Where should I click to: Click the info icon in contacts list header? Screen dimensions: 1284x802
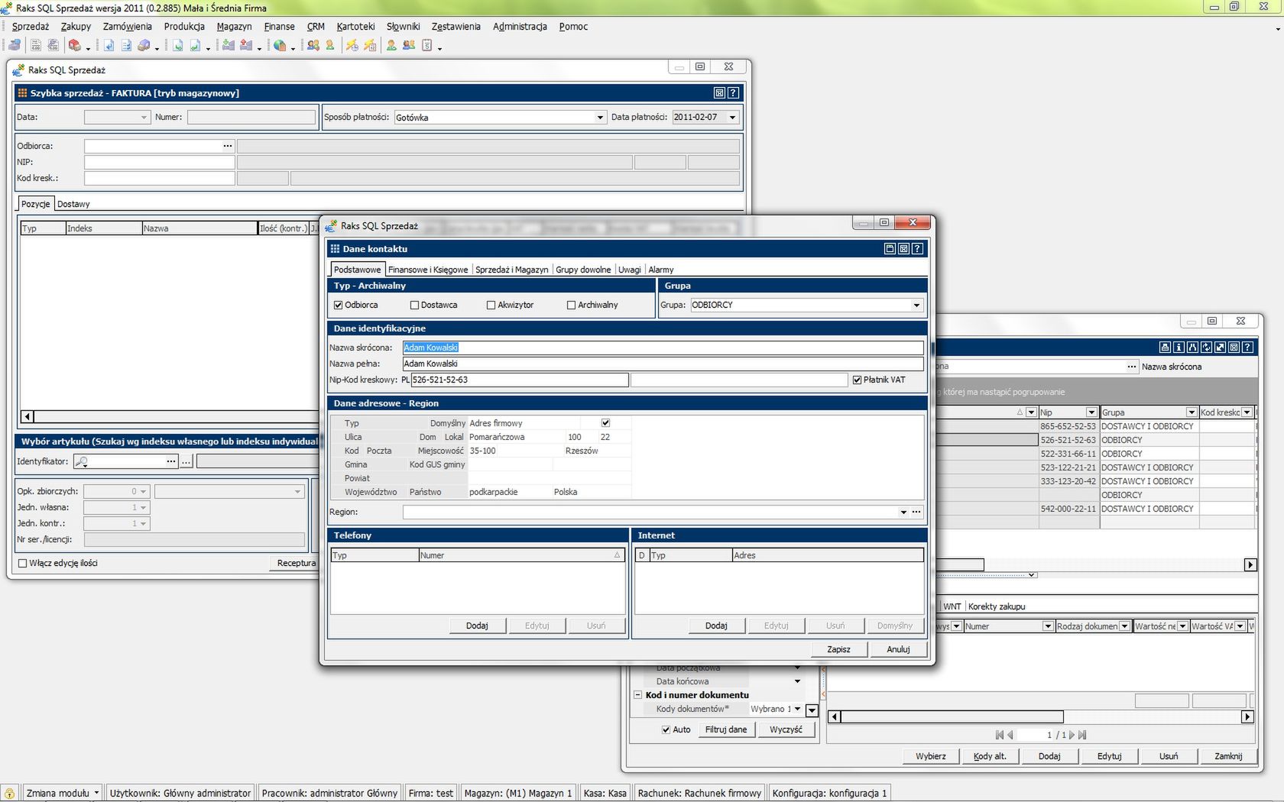click(1179, 347)
